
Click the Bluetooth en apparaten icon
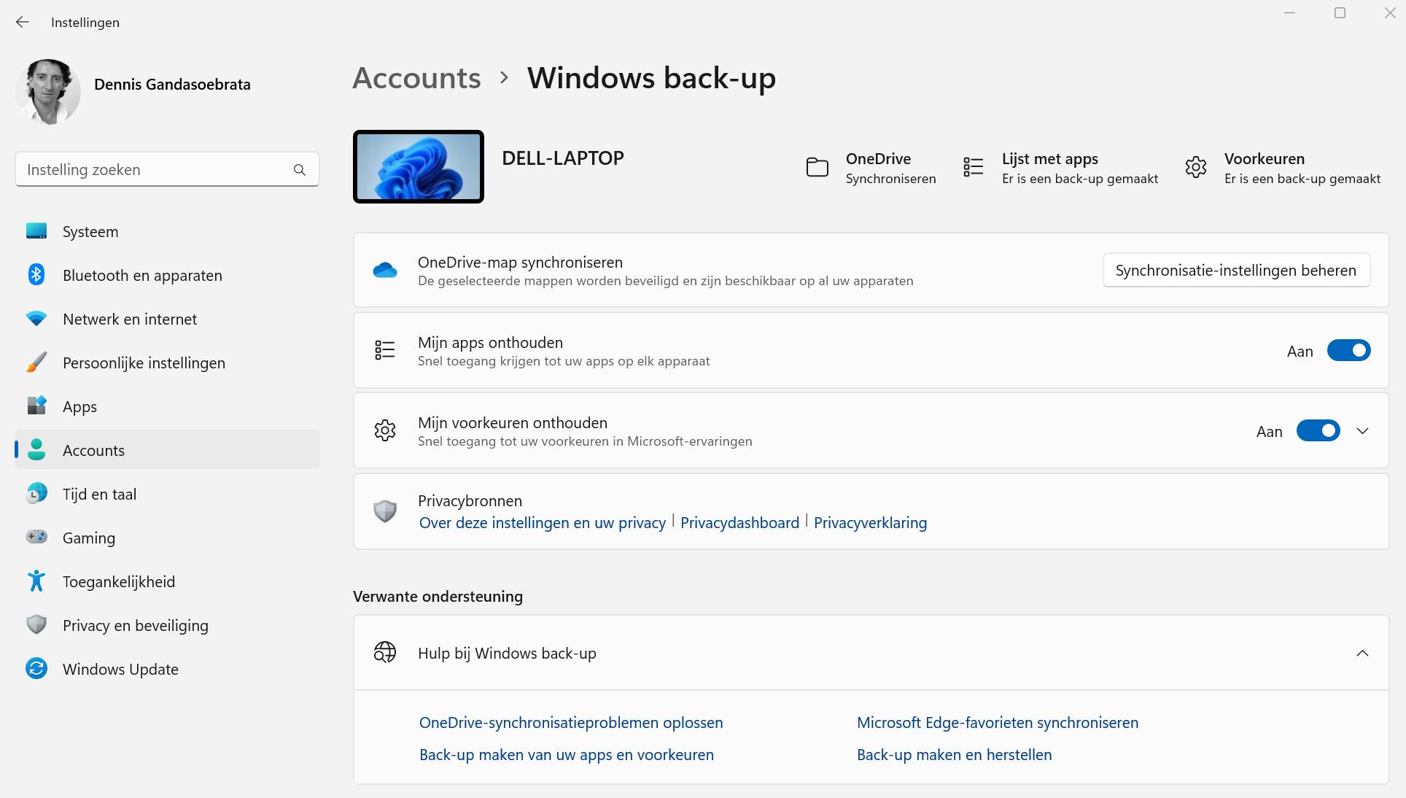tap(36, 275)
